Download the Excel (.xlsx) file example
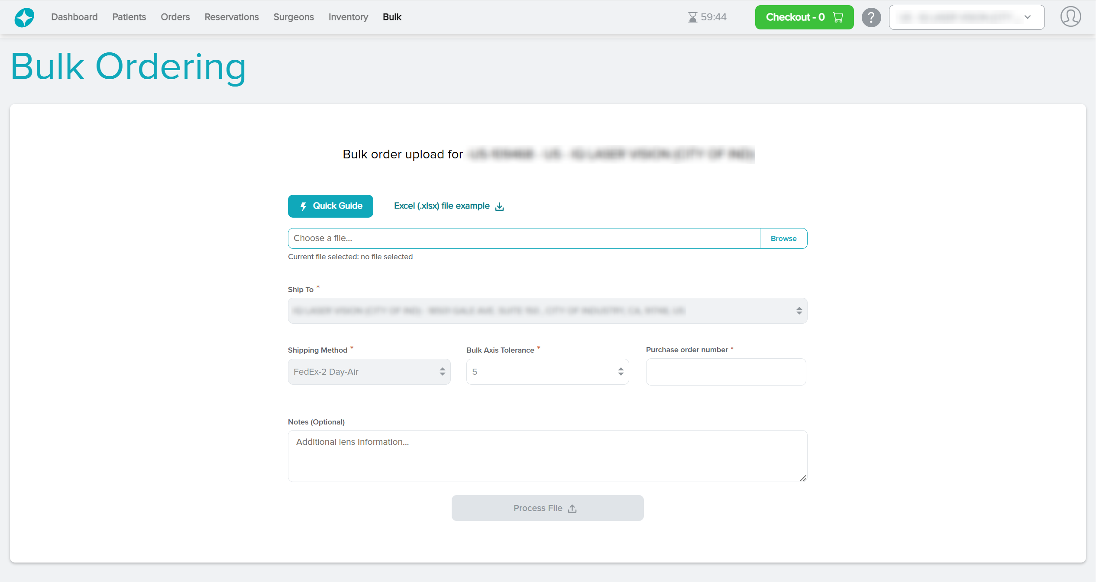This screenshot has height=582, width=1096. point(442,206)
